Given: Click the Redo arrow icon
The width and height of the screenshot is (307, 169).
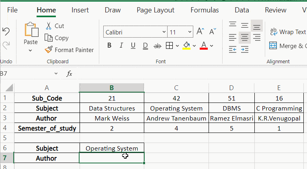Looking at the screenshot, I should 6,45.
